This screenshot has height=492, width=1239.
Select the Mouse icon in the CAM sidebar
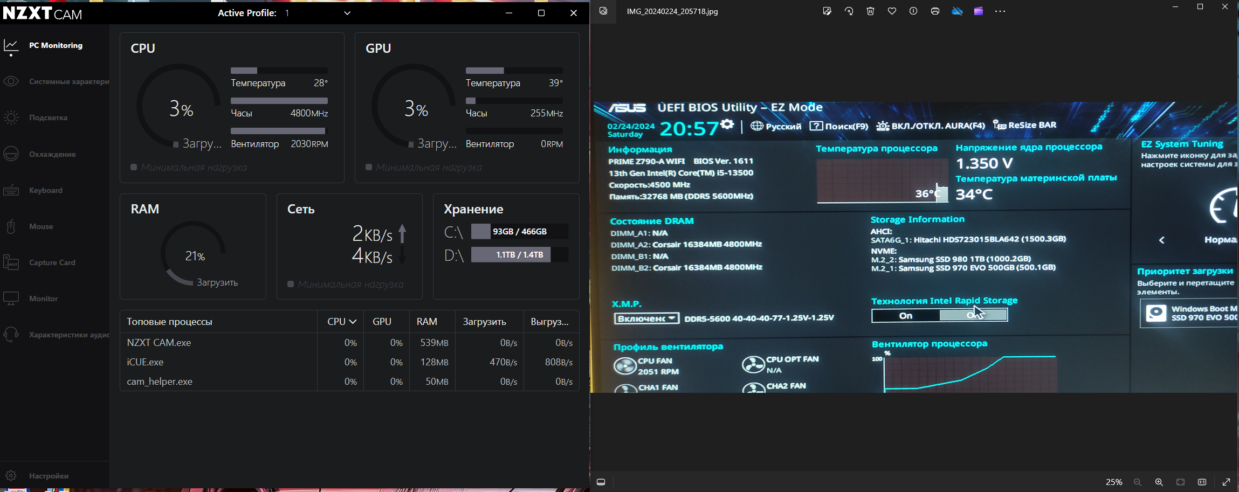pos(11,226)
